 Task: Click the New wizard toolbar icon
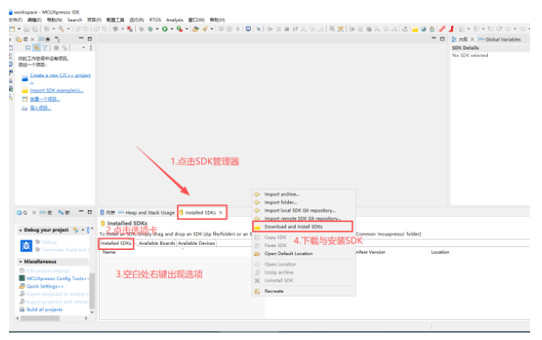tap(12, 29)
